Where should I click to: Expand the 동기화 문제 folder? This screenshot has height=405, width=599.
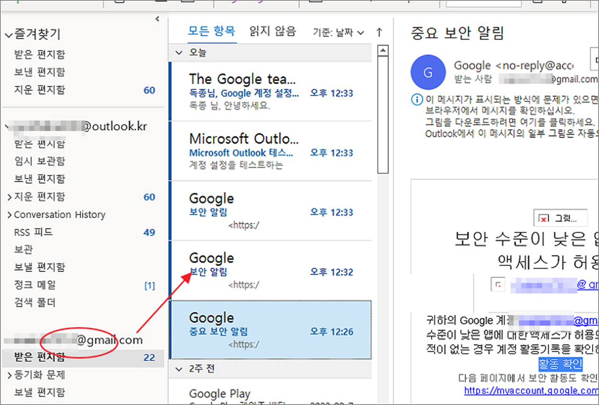[9, 375]
